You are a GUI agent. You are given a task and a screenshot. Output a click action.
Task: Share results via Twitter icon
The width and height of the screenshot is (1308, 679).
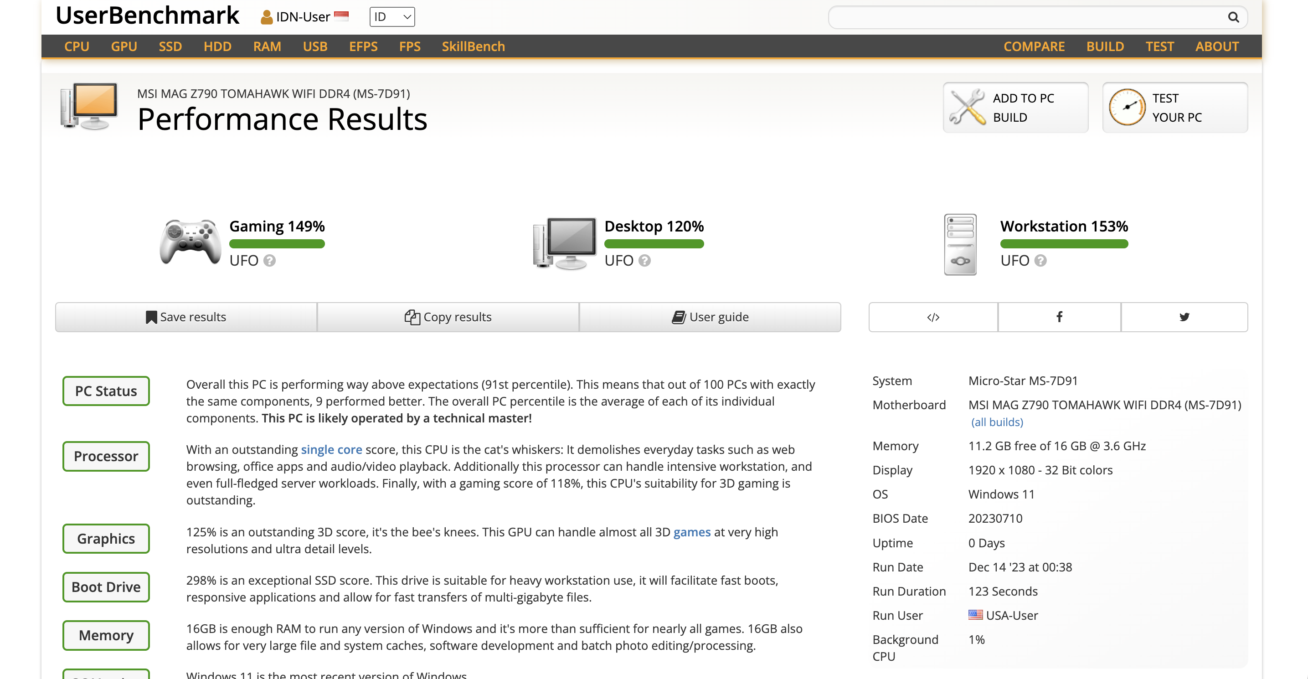tap(1184, 317)
